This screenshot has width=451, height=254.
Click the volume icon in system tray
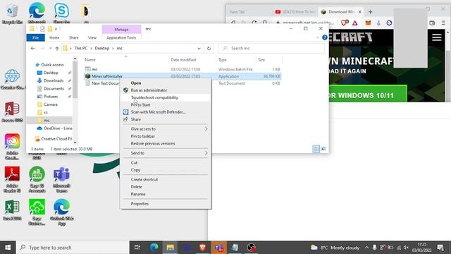(x=406, y=248)
